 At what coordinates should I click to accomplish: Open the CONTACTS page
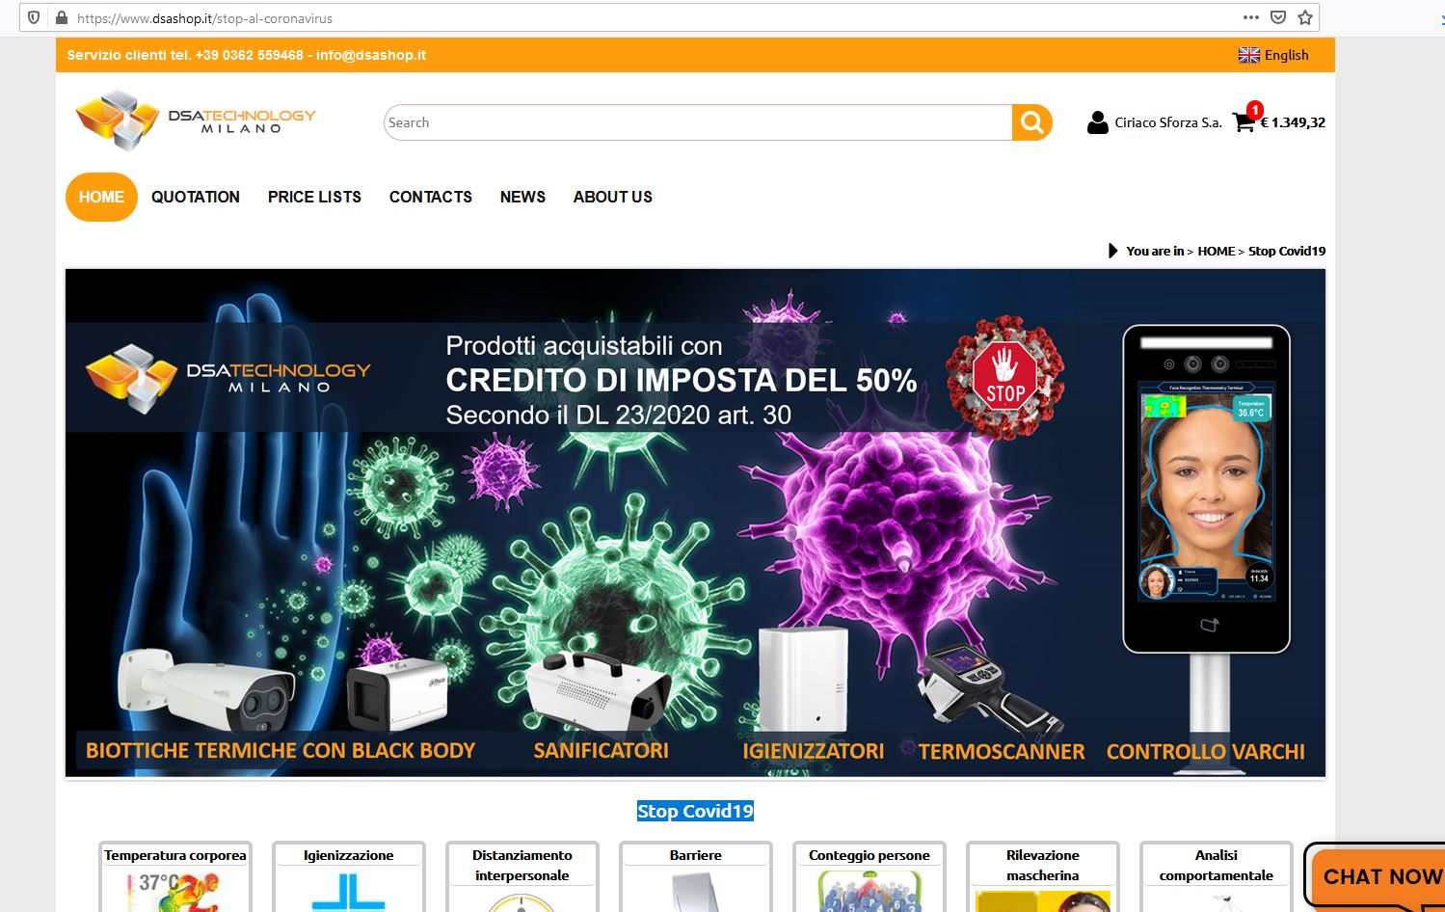point(431,197)
